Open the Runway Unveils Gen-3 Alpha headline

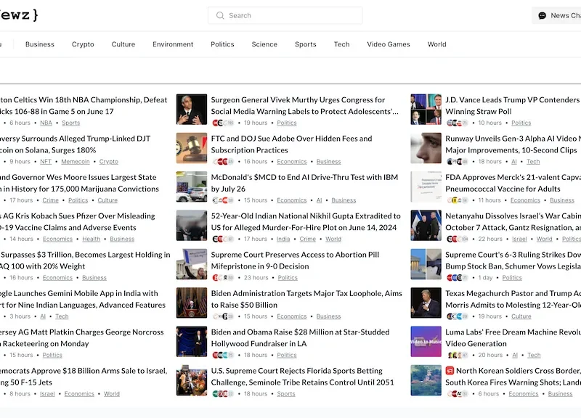click(513, 144)
